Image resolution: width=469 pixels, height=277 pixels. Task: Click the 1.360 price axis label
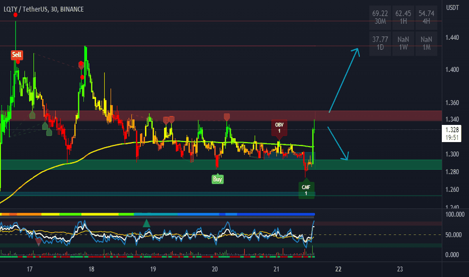[452, 103]
